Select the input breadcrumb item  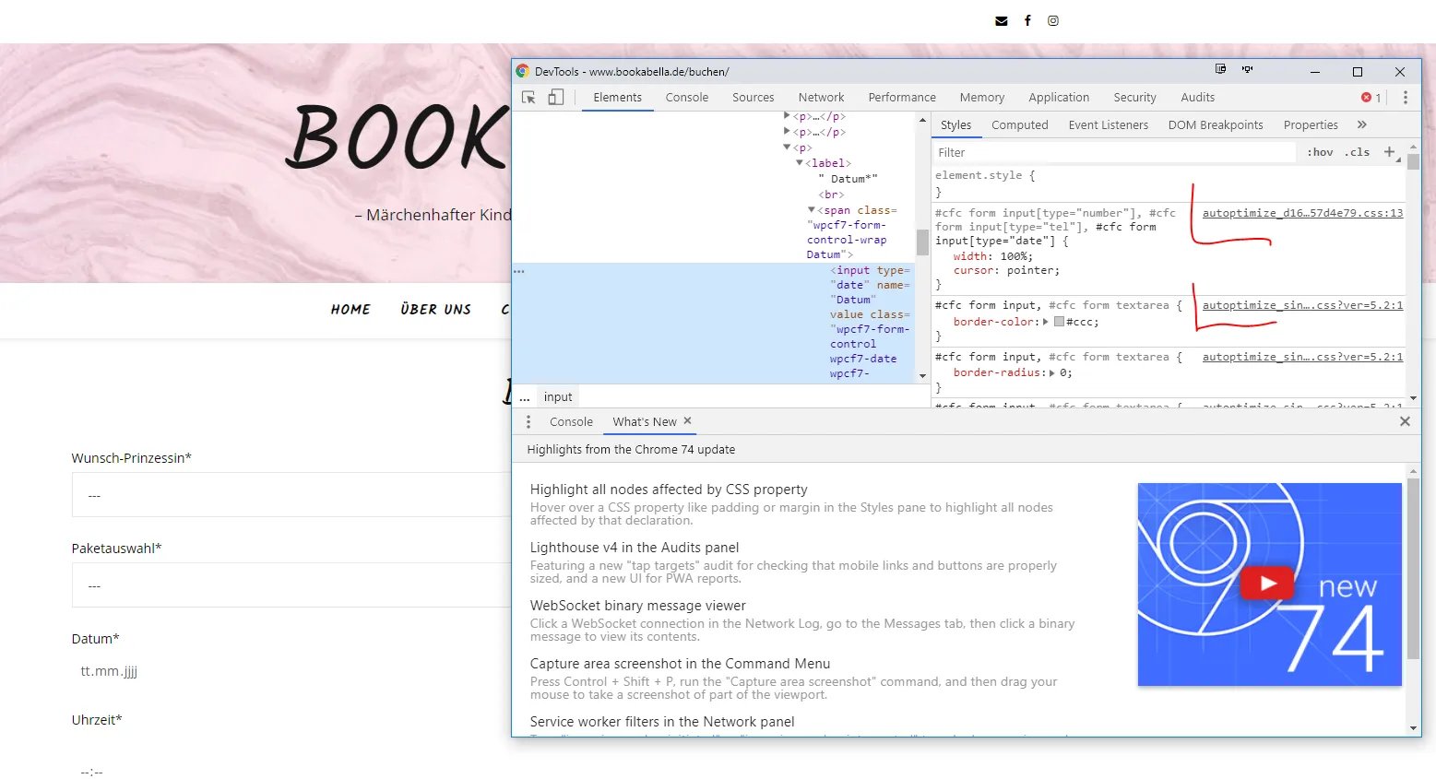pyautogui.click(x=558, y=397)
